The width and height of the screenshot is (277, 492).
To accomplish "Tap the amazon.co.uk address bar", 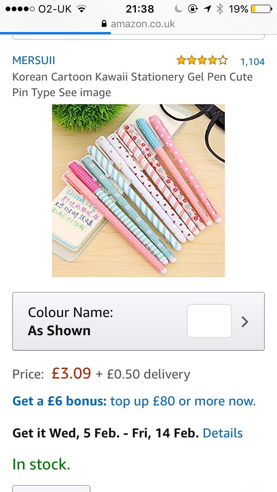I will pyautogui.click(x=138, y=24).
